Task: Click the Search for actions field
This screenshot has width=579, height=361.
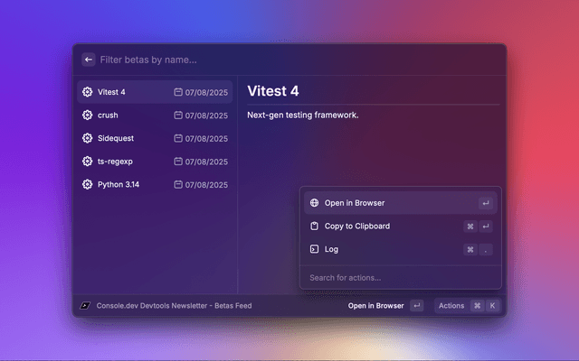Action: (398, 277)
